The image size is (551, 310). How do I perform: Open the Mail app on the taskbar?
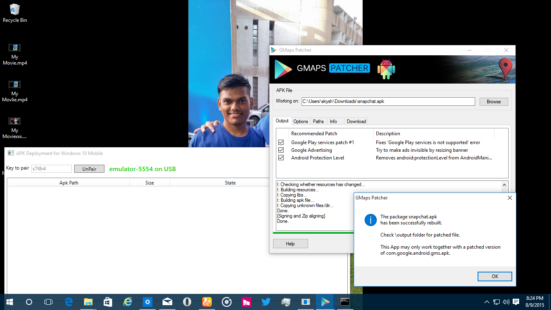[x=167, y=302]
